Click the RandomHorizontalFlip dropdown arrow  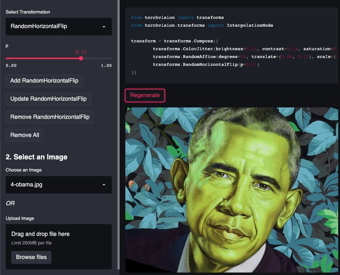(x=104, y=27)
